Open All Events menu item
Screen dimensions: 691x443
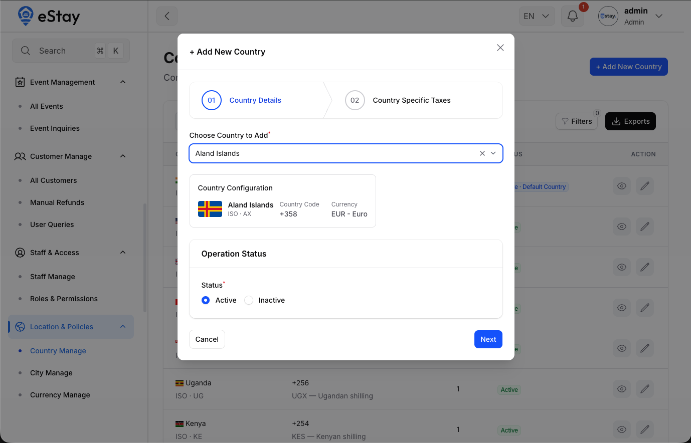click(x=47, y=106)
